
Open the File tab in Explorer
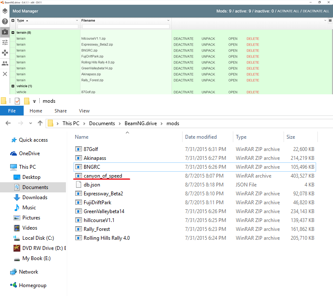pos(12,111)
